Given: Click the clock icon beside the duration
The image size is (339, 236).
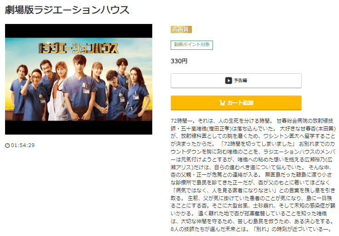Looking at the screenshot, I should click(7, 145).
